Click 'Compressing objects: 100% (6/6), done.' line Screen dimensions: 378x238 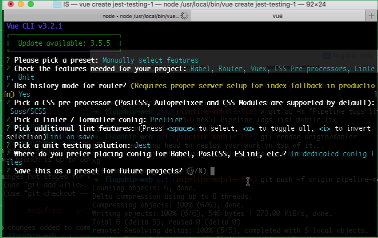(168, 205)
